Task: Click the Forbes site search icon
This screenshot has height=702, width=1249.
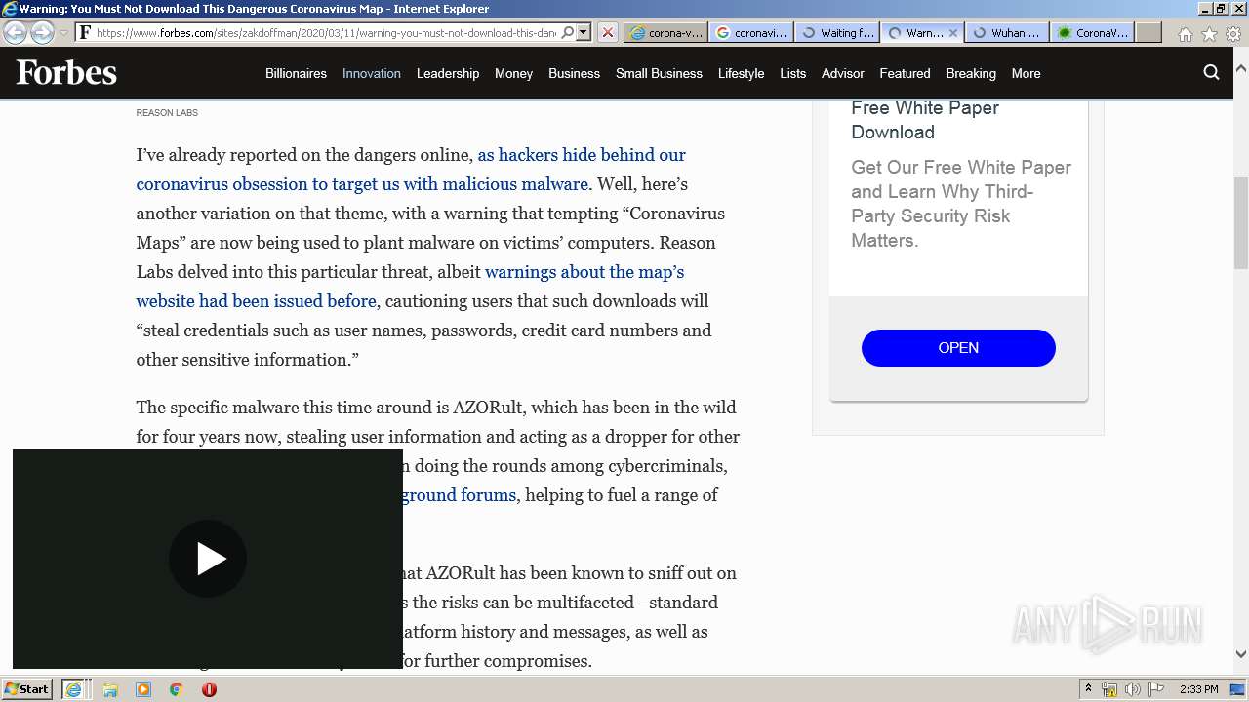Action: pyautogui.click(x=1211, y=72)
